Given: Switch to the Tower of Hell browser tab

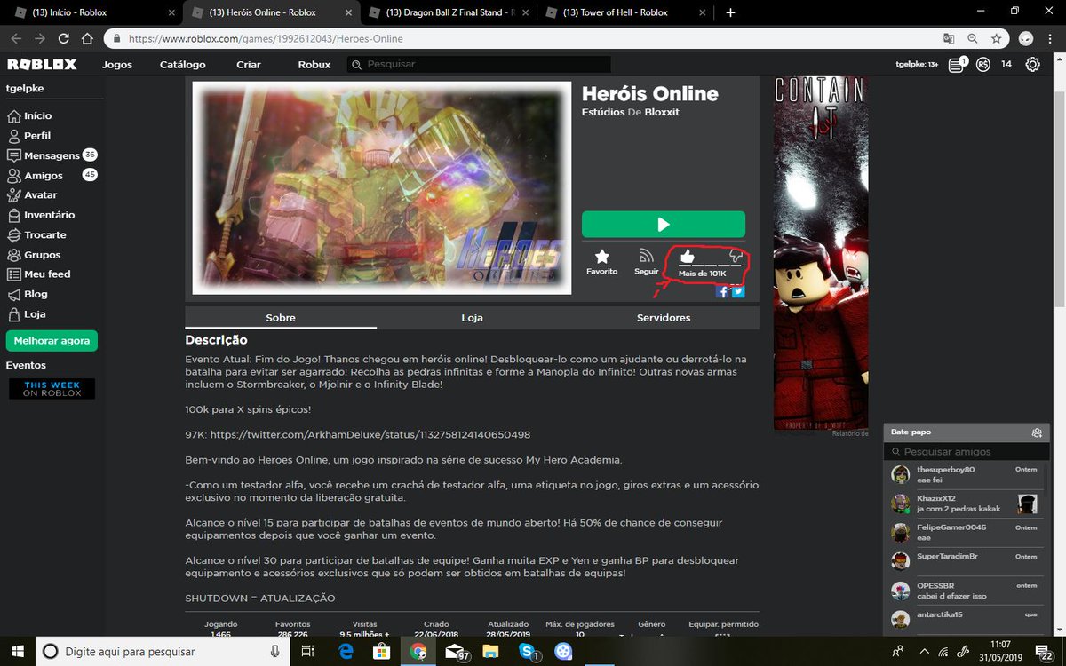Looking at the screenshot, I should click(626, 12).
